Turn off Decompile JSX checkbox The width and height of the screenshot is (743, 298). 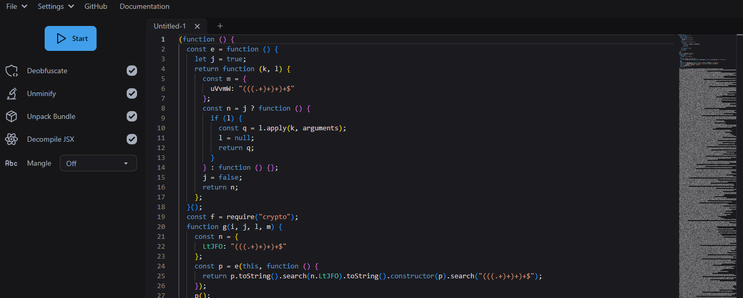(132, 139)
